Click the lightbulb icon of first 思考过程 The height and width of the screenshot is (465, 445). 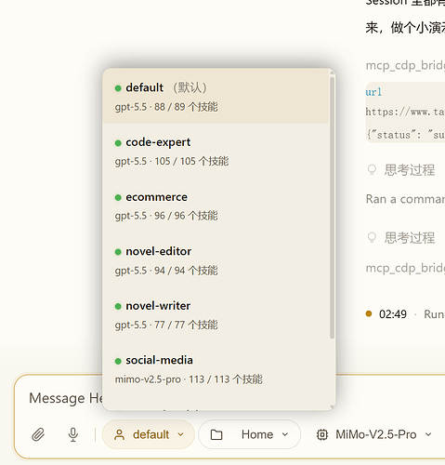pos(372,170)
